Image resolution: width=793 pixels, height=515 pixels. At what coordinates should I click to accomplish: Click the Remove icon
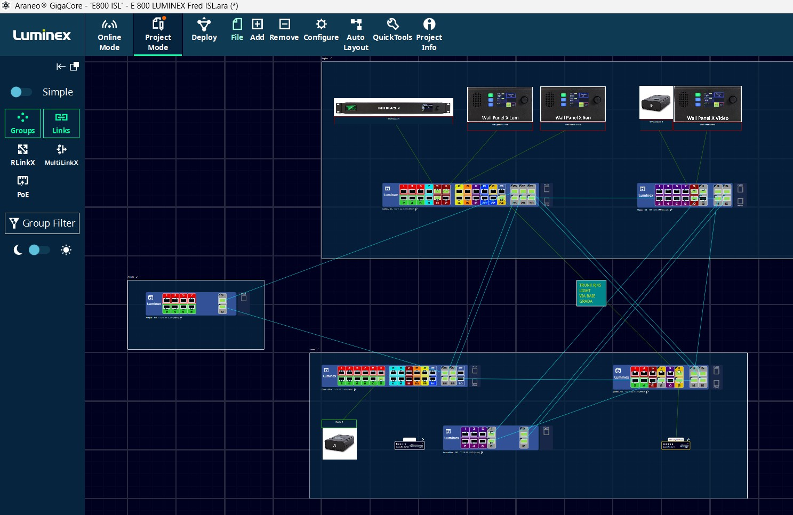tap(284, 30)
